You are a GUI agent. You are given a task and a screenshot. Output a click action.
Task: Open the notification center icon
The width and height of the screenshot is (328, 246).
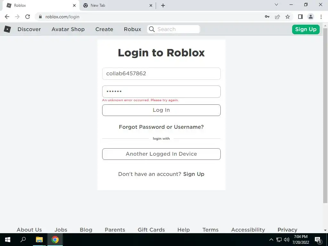pos(318,240)
